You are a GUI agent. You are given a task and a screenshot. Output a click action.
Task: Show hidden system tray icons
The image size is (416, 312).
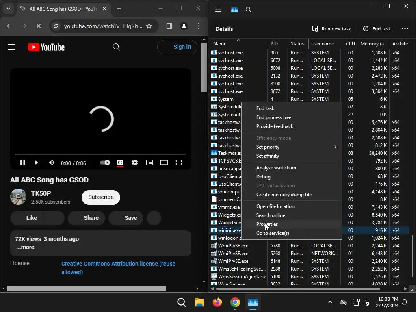pyautogui.click(x=330, y=302)
